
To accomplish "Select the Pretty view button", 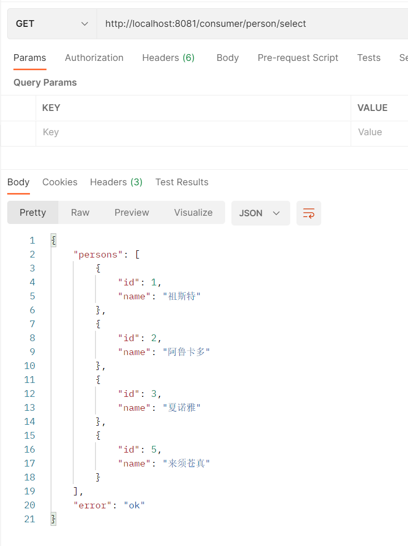I will pyautogui.click(x=33, y=213).
